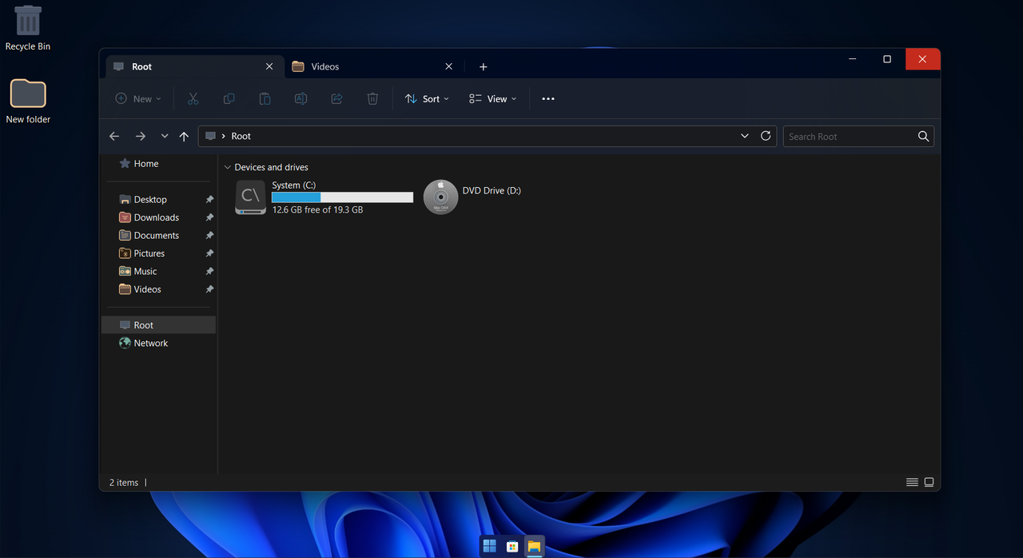1023x558 pixels.
Task: Expand address bar history dropdown
Action: tap(745, 136)
